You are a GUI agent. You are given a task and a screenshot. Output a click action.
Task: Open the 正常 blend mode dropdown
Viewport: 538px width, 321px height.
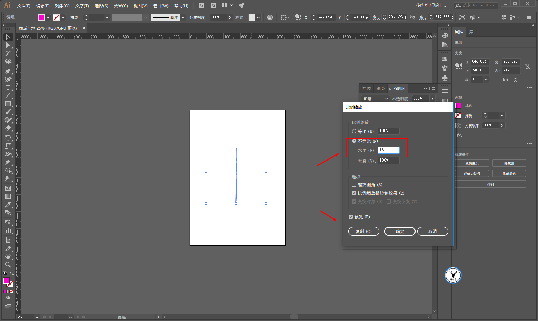(376, 99)
